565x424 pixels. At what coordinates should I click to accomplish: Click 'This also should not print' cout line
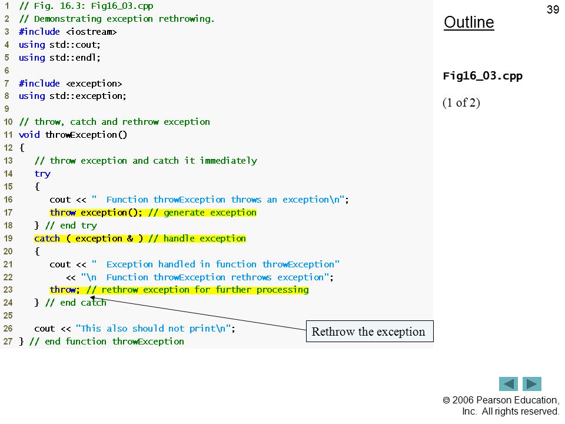[135, 329]
